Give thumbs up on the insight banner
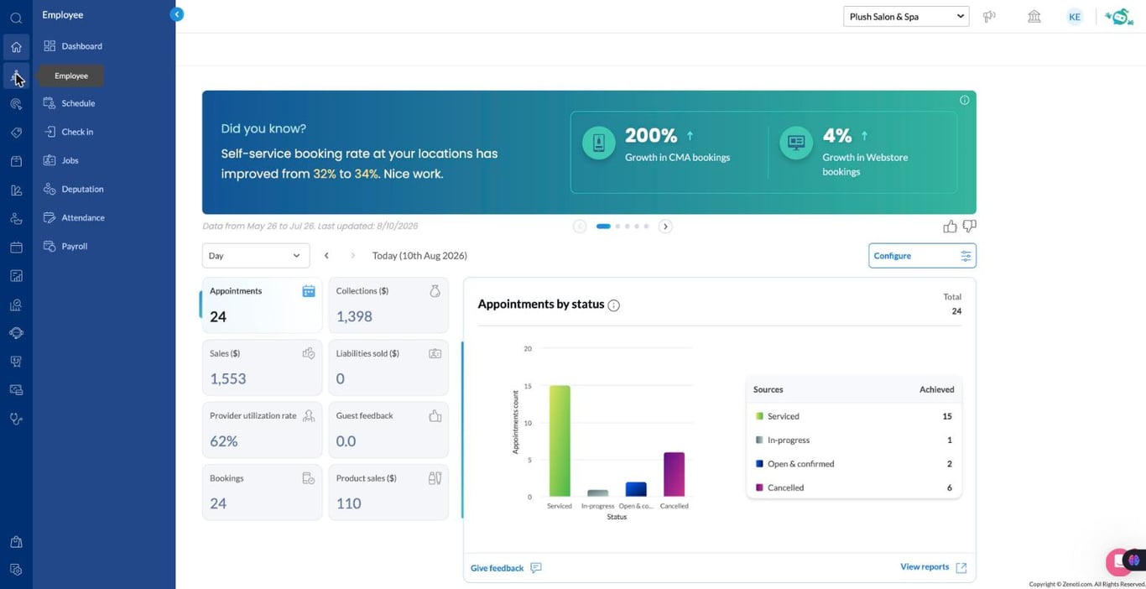The width and height of the screenshot is (1146, 589). coord(950,227)
